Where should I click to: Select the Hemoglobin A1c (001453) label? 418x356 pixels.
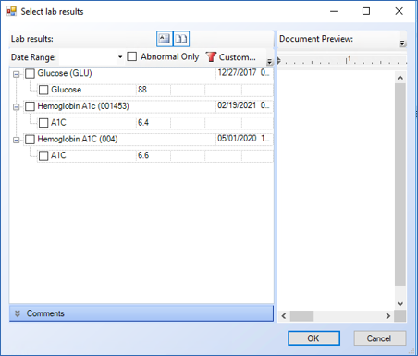pyautogui.click(x=83, y=106)
